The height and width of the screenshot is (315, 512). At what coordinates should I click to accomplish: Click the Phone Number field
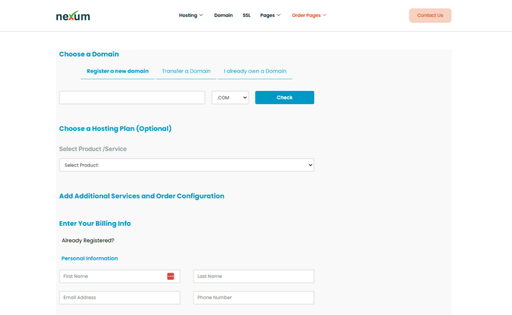(254, 298)
